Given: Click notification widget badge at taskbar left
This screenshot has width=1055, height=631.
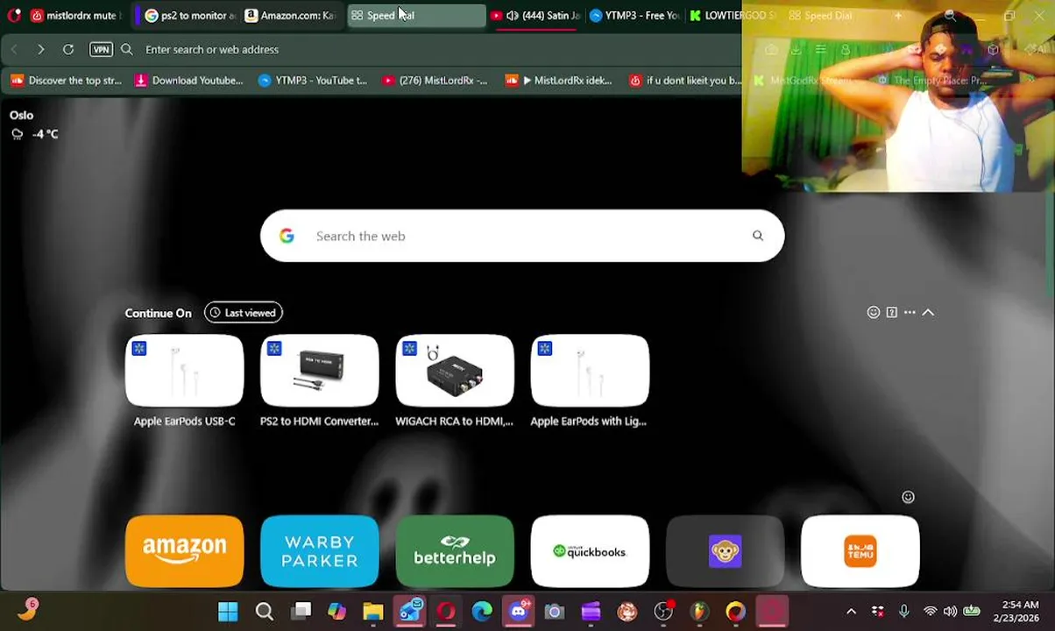Looking at the screenshot, I should tap(27, 609).
